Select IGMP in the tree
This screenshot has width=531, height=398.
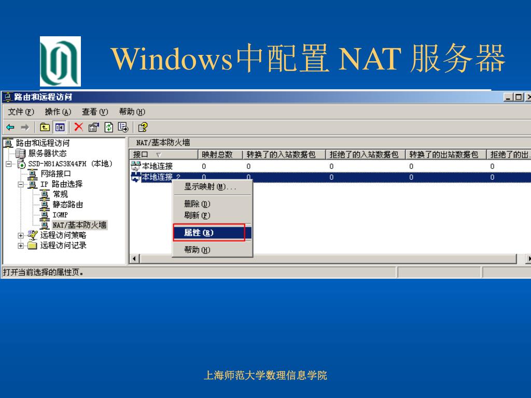[x=60, y=215]
